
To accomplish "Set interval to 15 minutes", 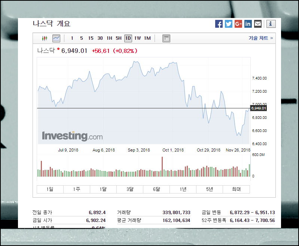I will point(91,38).
